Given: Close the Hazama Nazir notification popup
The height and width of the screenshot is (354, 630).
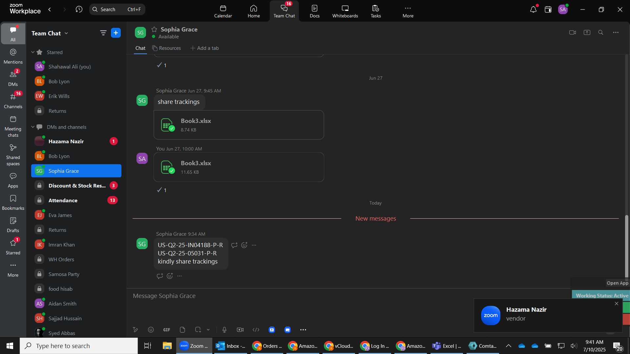Looking at the screenshot, I should click(617, 304).
